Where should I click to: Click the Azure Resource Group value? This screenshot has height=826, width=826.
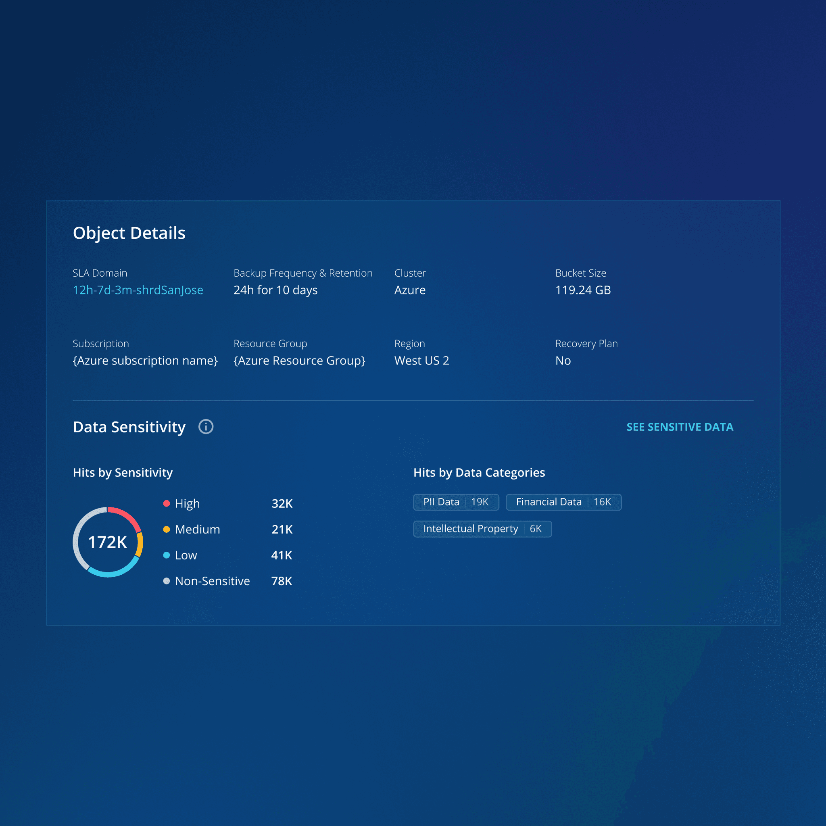(299, 361)
